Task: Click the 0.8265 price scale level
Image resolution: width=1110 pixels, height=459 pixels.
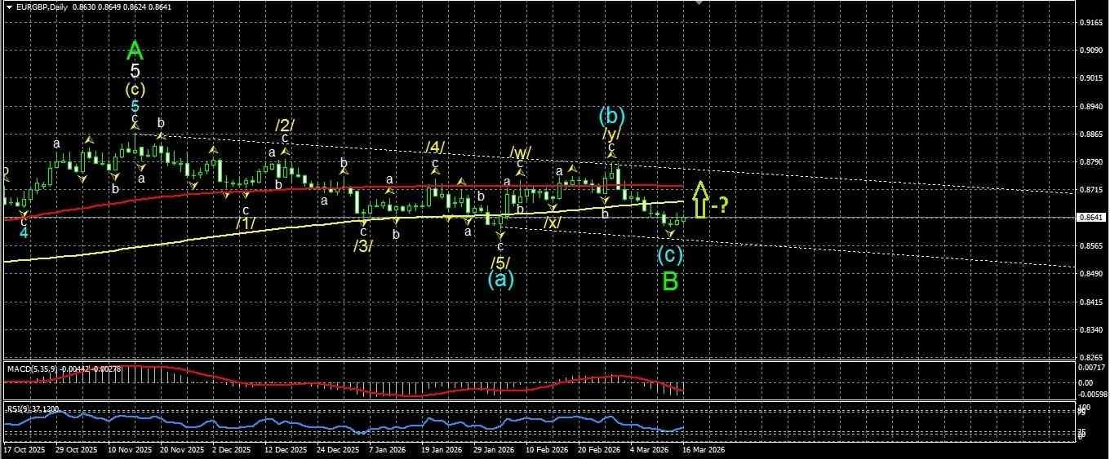Action: 1092,357
